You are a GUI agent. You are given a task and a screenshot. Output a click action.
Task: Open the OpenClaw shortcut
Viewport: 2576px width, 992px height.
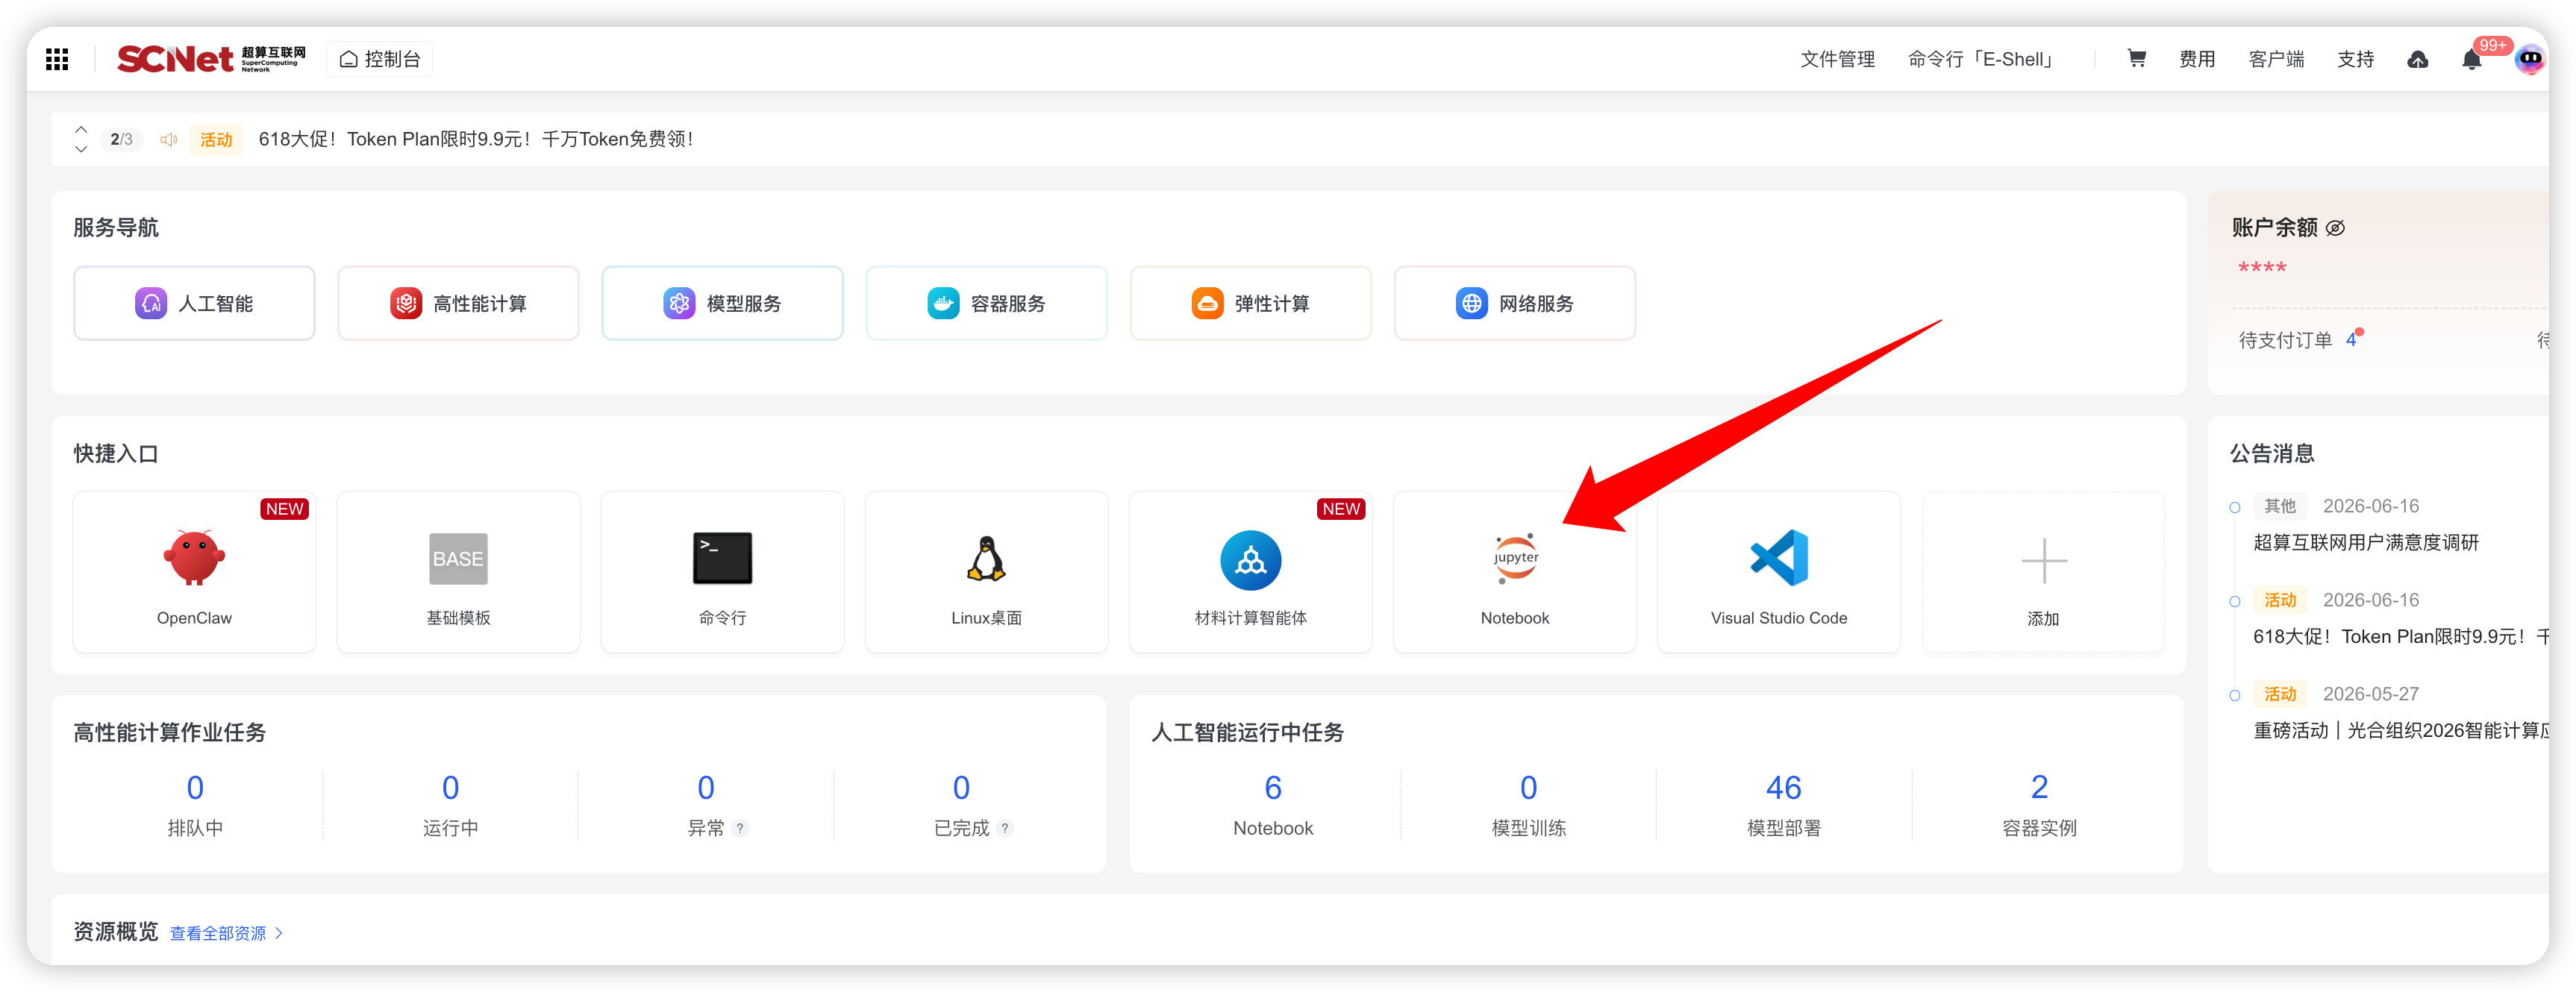click(x=194, y=572)
